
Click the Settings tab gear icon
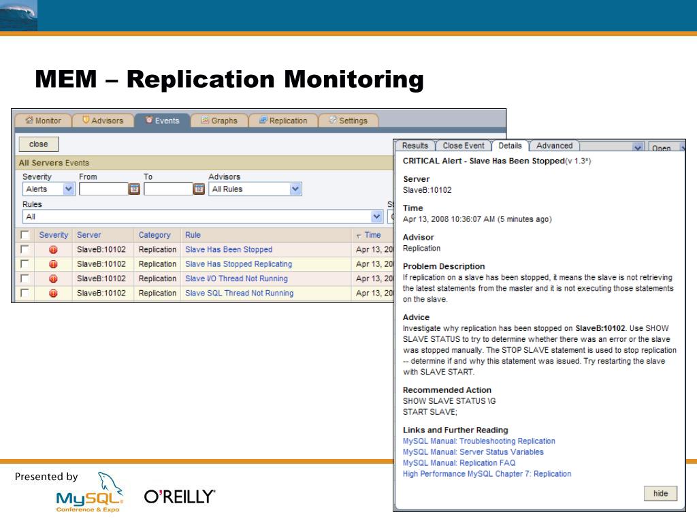(x=333, y=120)
